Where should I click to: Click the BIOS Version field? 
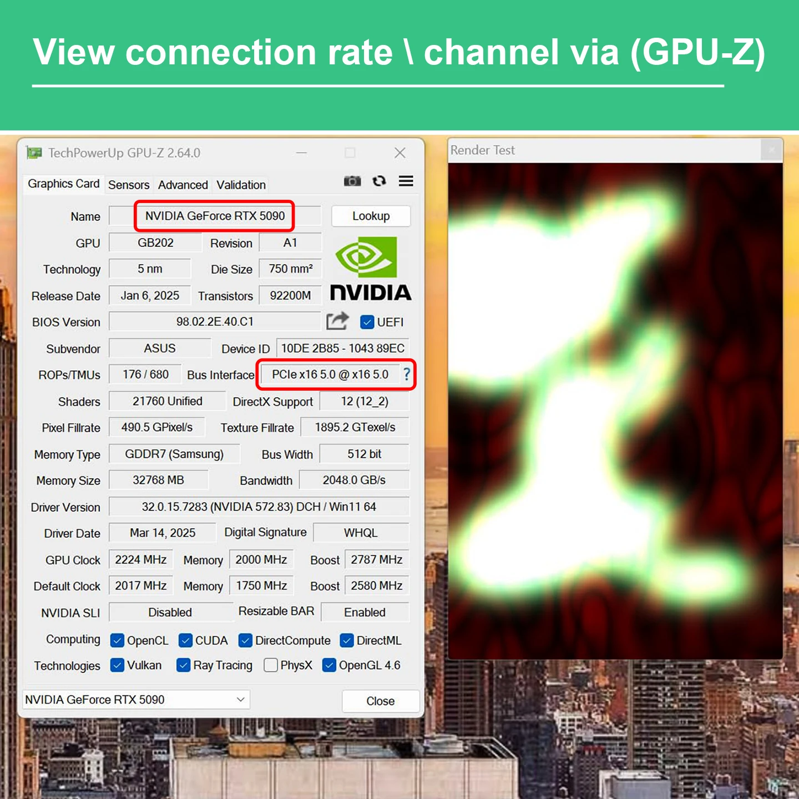coord(215,321)
